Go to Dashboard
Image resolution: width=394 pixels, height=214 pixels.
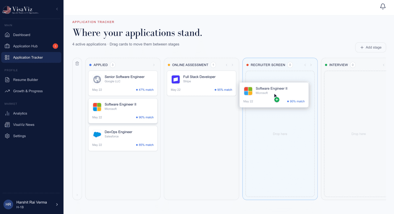(x=31, y=35)
